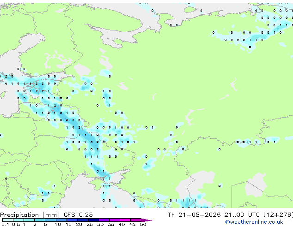Open the weatheronline.co.uk link

click(x=254, y=222)
